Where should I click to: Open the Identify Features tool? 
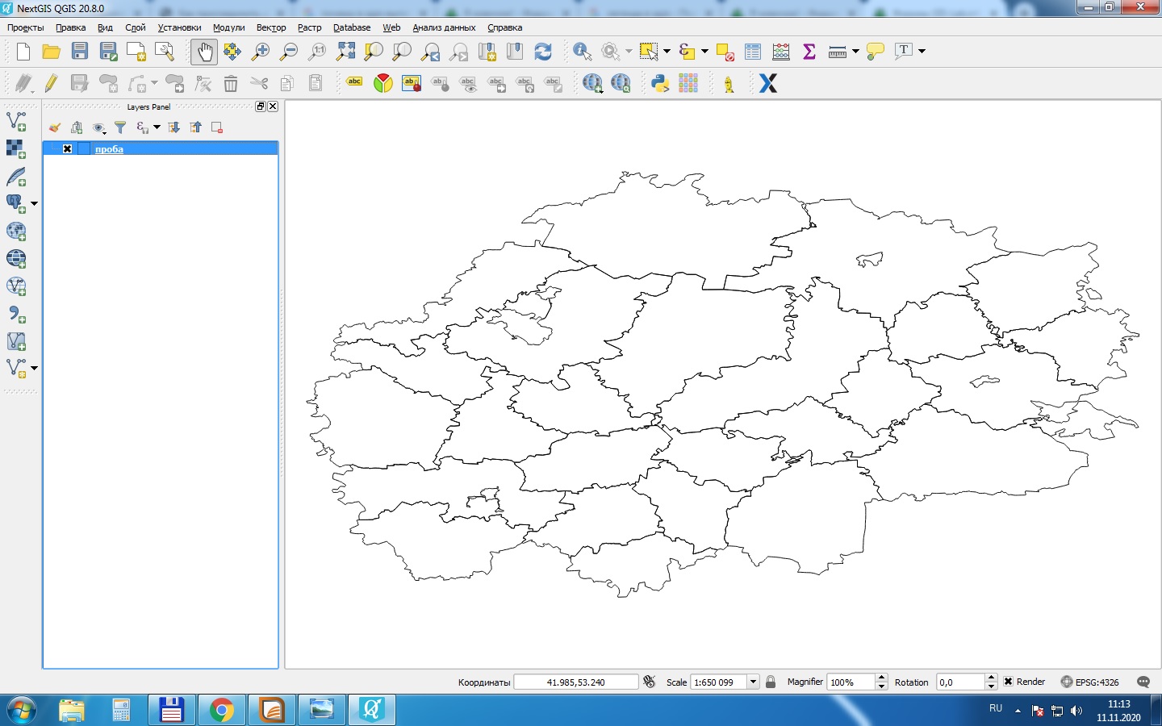[x=582, y=51]
